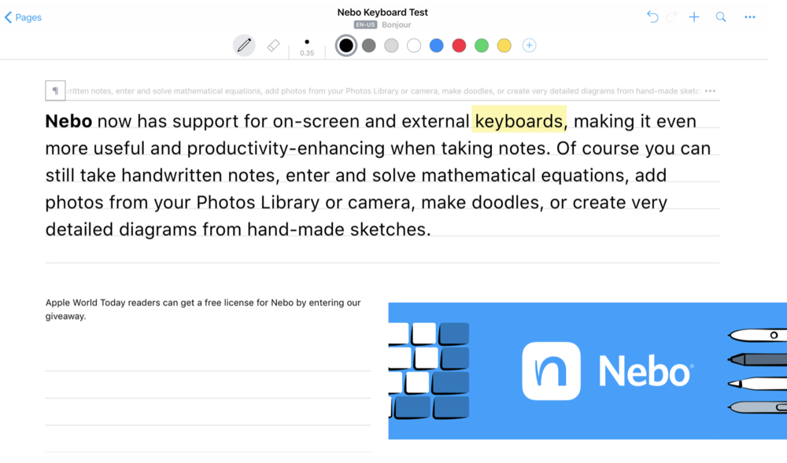Open the paragraph preview ellipsis menu
Image resolution: width=787 pixels, height=463 pixels.
pos(710,90)
